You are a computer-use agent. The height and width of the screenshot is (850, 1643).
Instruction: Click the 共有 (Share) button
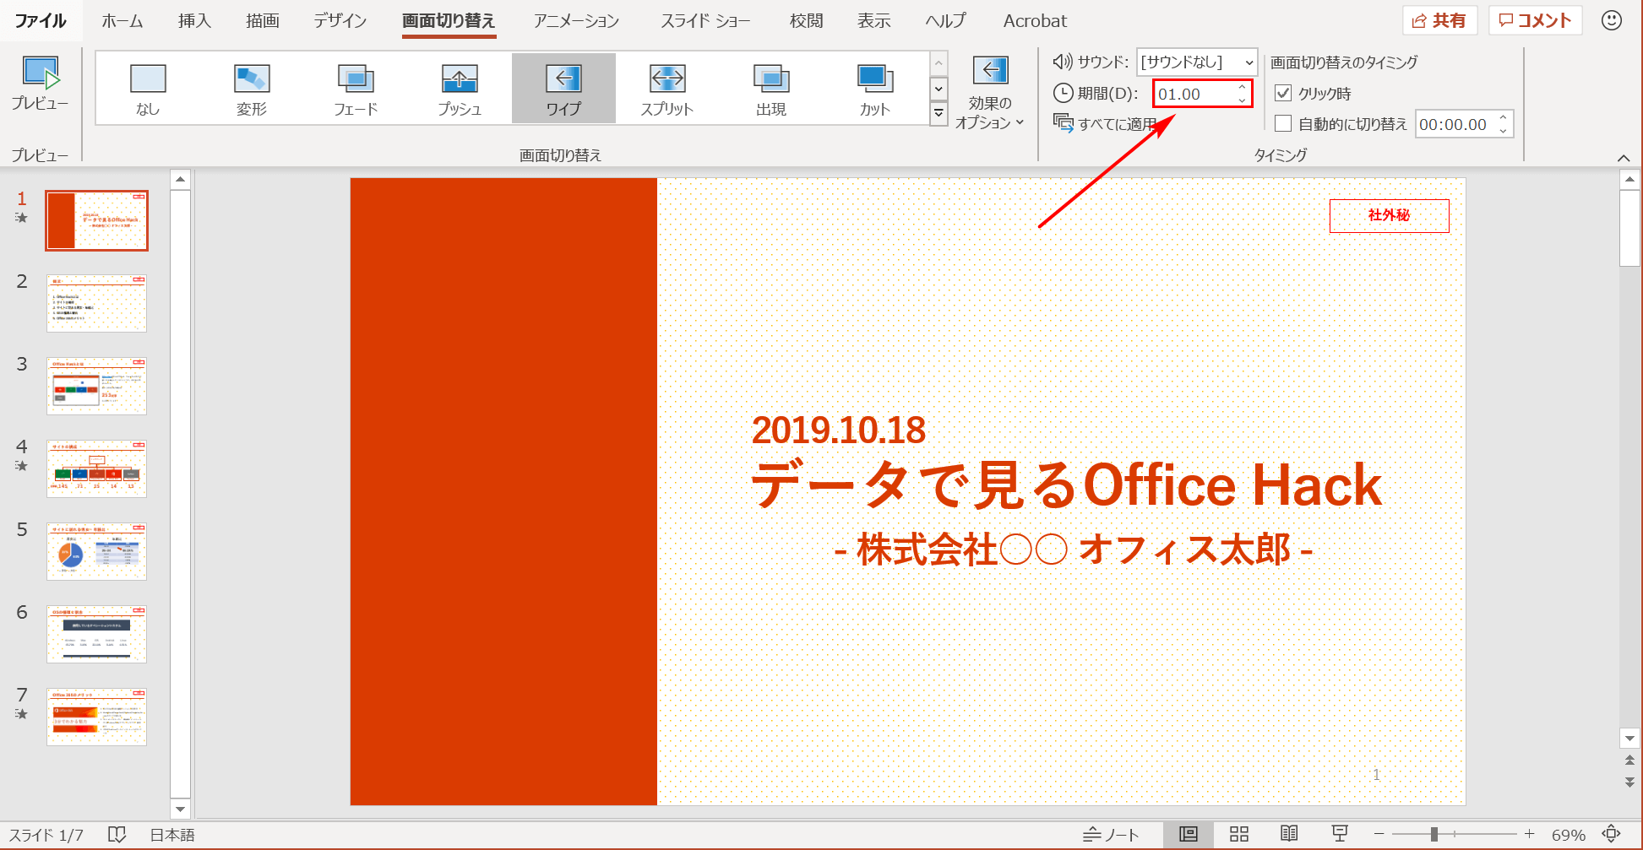(x=1439, y=20)
